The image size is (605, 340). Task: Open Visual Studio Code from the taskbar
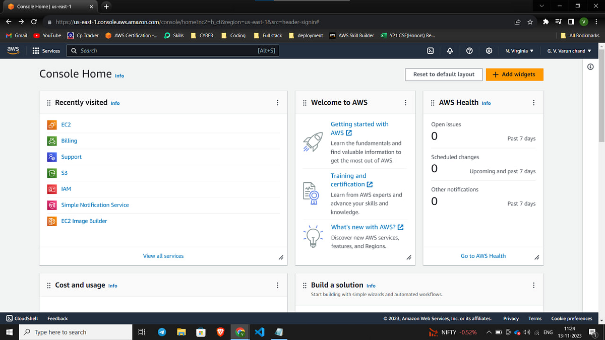point(259,332)
